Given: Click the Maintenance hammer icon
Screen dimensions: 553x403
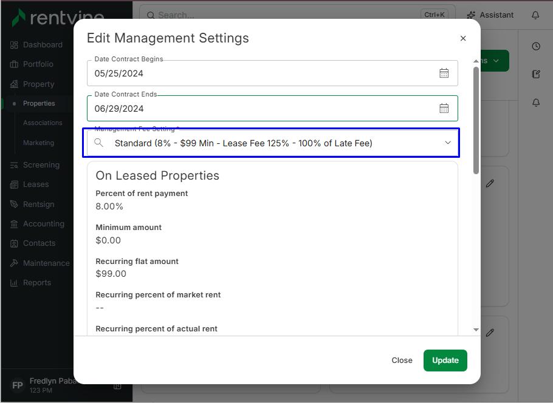Looking at the screenshot, I should tap(14, 263).
